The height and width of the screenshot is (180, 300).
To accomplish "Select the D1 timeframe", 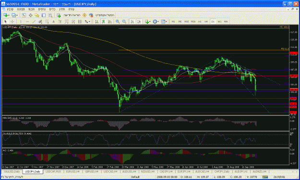I will pos(213,22).
